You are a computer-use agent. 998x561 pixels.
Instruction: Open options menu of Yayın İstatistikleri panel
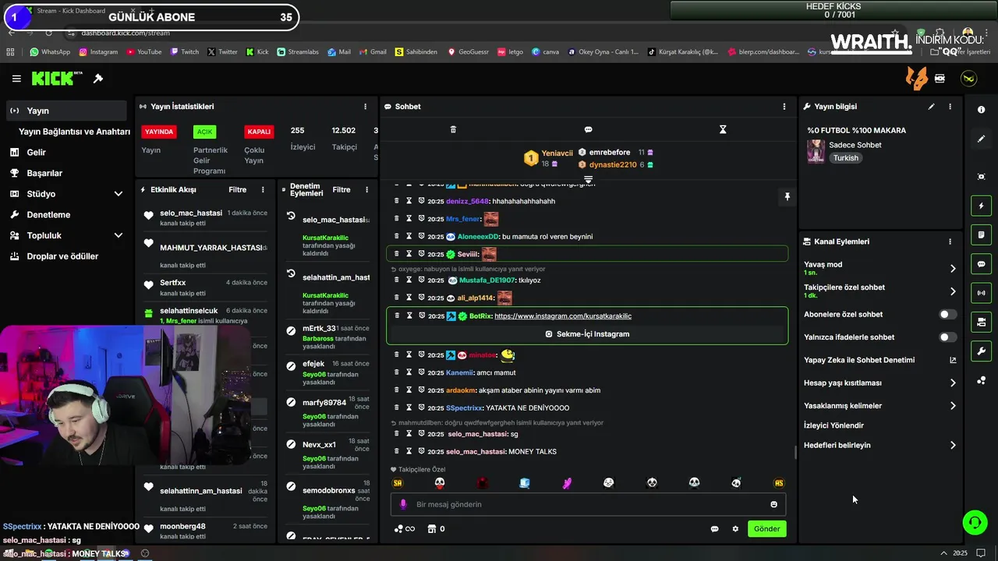point(365,107)
